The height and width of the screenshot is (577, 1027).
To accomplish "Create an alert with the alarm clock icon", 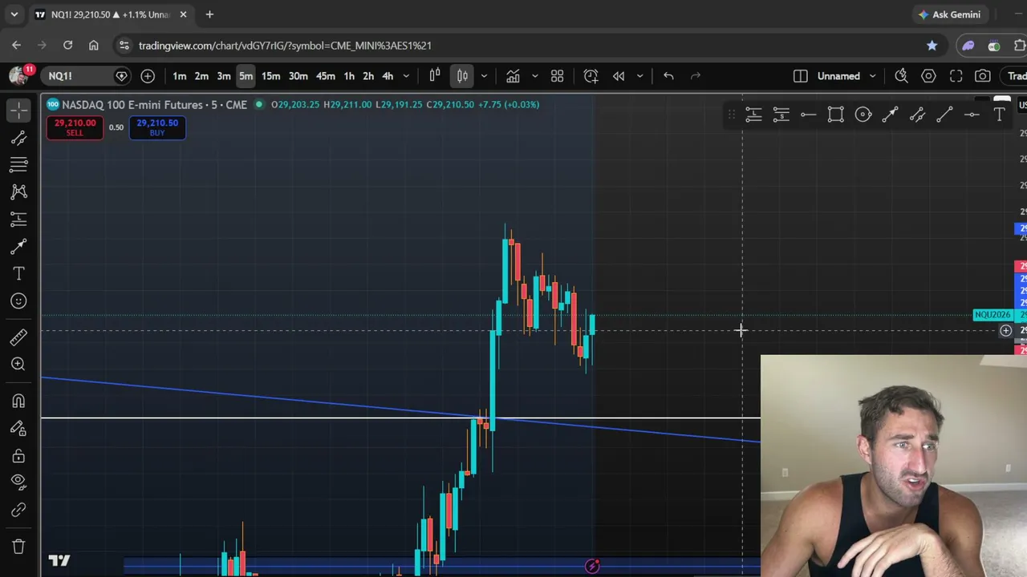I will point(591,76).
